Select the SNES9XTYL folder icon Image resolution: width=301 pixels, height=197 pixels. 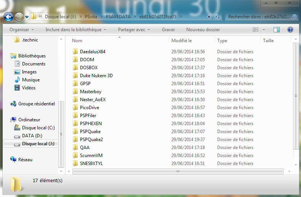(75, 163)
